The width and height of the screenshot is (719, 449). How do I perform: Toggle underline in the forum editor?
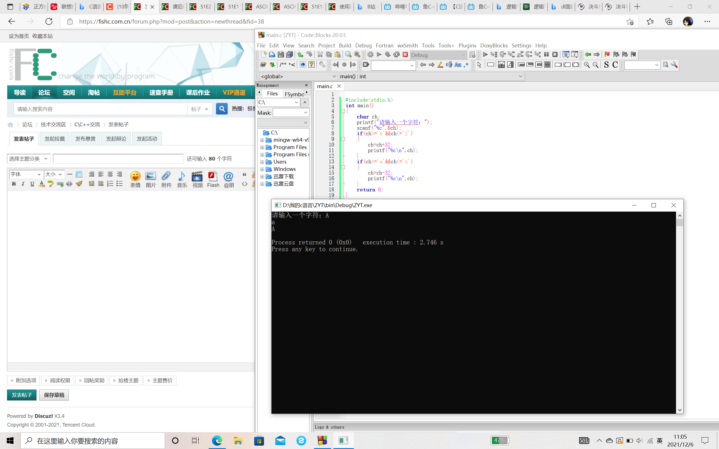[x=32, y=184]
